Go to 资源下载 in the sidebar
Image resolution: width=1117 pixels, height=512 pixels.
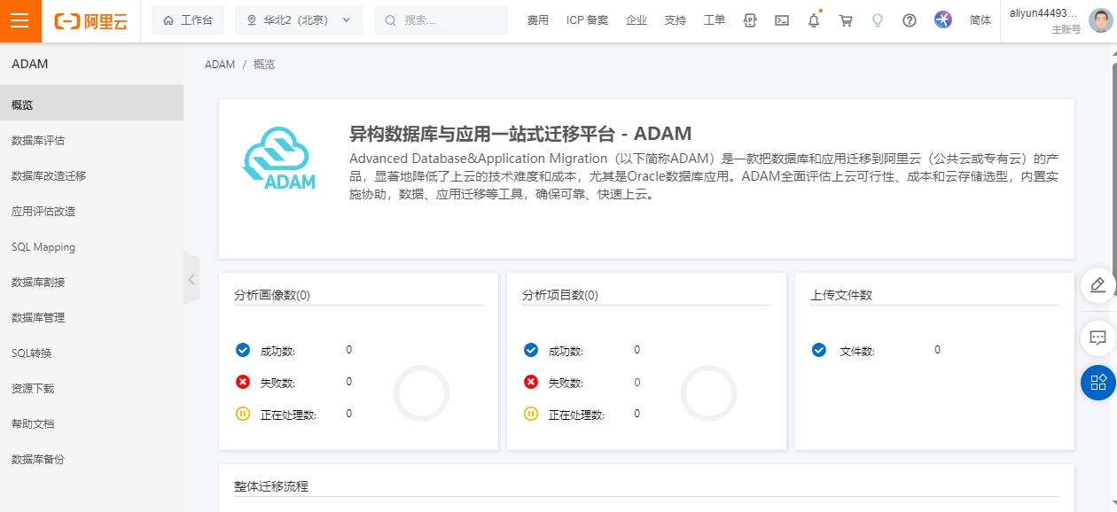(33, 388)
